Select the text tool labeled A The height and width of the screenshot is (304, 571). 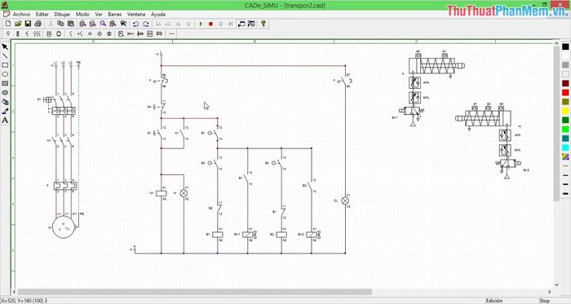5,121
